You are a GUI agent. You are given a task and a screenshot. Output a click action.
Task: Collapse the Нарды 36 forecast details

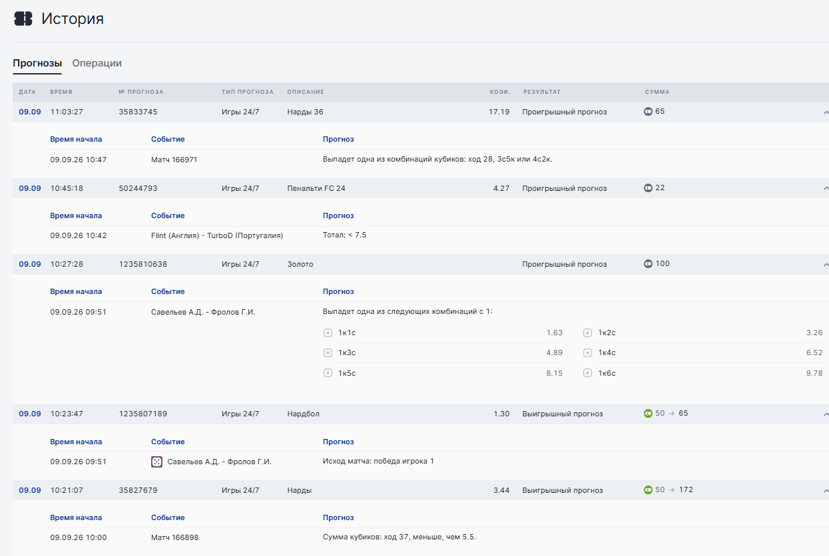point(826,112)
